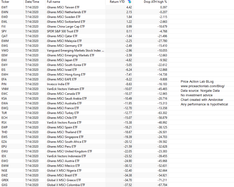Image resolution: width=234 pixels, height=187 pixels.
Task: Select the QAT ticker cell
Action: point(5,36)
